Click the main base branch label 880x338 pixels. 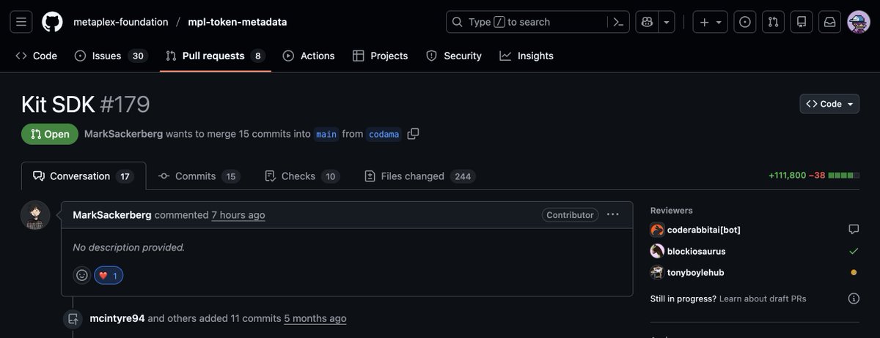pyautogui.click(x=326, y=134)
